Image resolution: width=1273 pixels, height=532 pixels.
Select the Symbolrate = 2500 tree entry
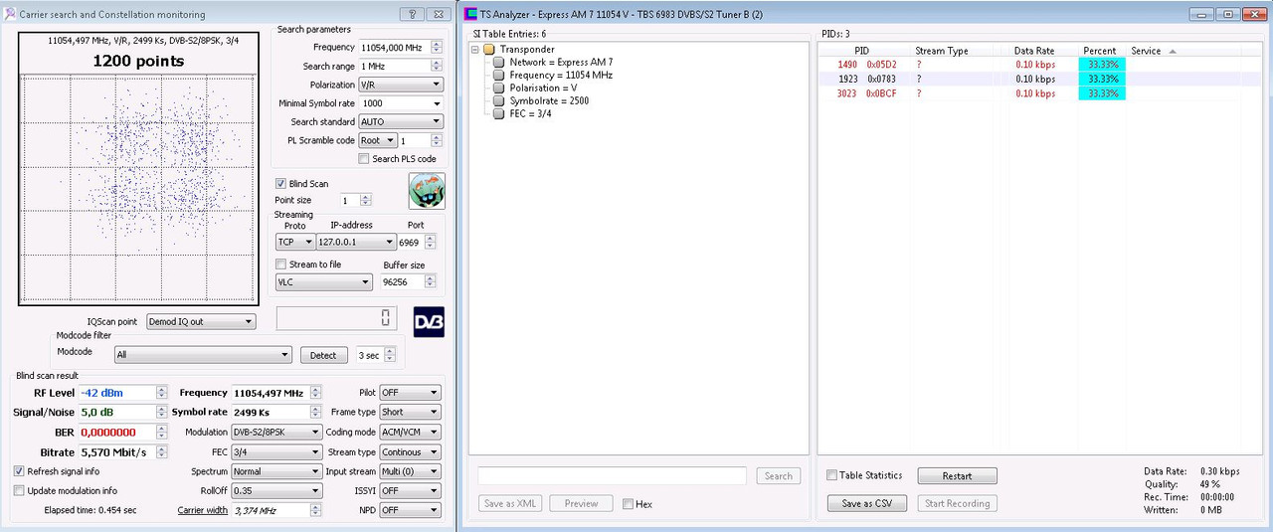549,100
